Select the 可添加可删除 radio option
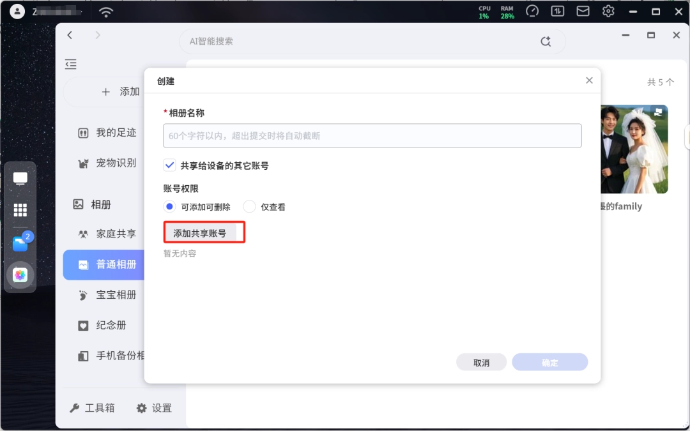Image resolution: width=690 pixels, height=431 pixels. pyautogui.click(x=169, y=206)
